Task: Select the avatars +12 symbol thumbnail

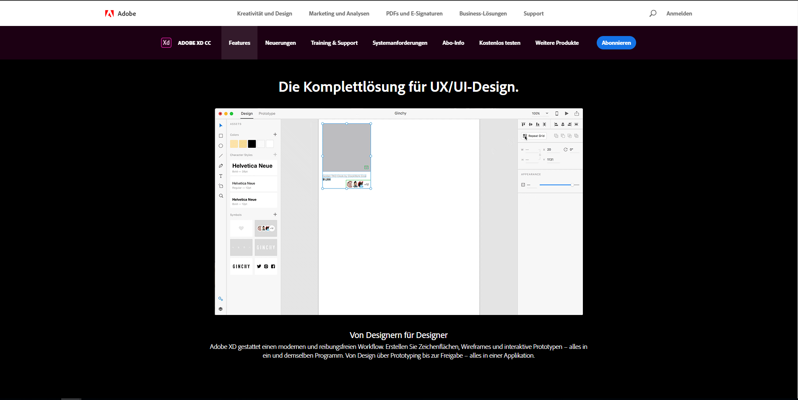Action: pyautogui.click(x=266, y=228)
